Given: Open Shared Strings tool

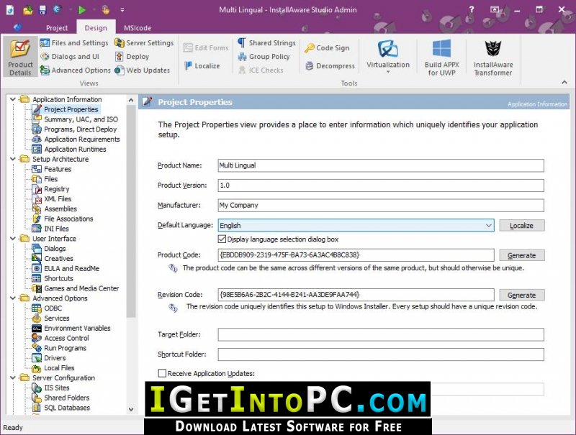Looking at the screenshot, I should (266, 43).
